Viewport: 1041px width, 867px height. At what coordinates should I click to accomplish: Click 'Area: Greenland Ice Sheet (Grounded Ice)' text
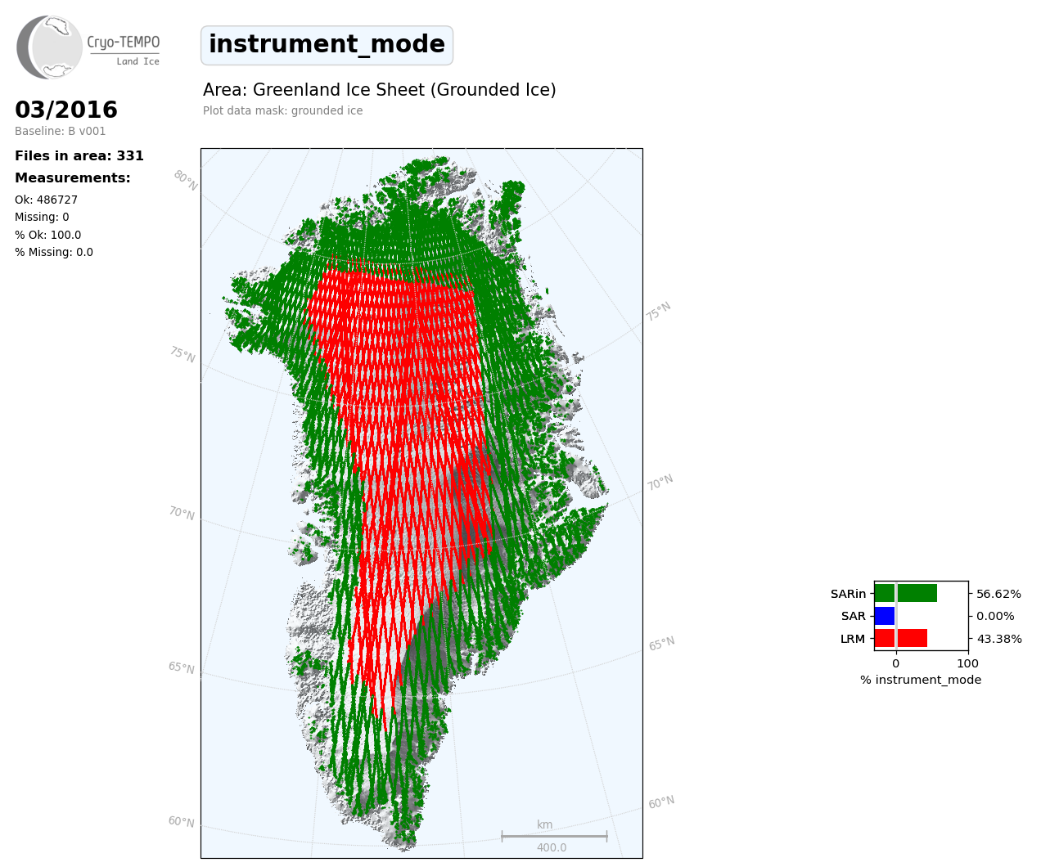[x=380, y=91]
